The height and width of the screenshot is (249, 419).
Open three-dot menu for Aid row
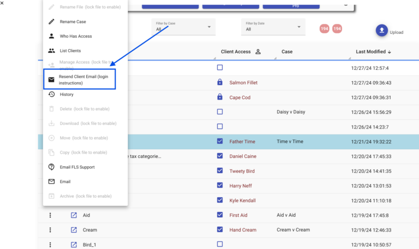point(50,215)
